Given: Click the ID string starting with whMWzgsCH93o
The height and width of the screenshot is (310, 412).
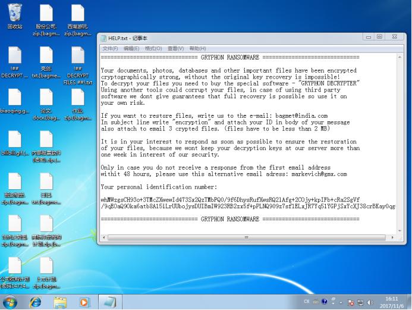Looking at the screenshot, I should (230, 200).
